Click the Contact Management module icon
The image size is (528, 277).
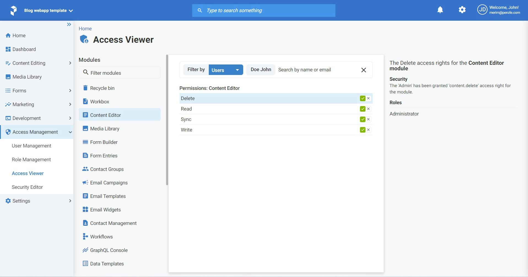point(85,223)
